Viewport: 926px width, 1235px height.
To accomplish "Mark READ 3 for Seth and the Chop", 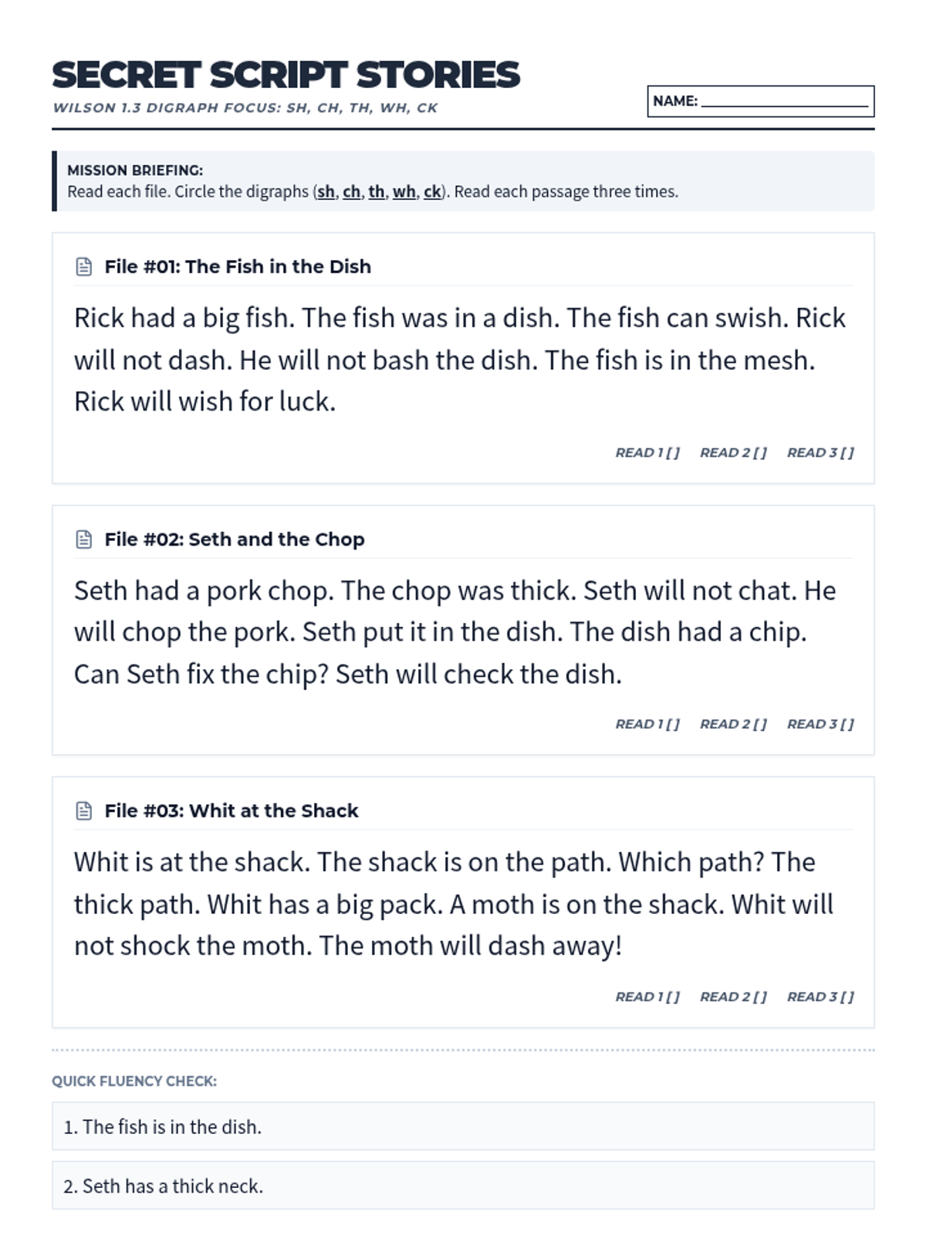I will (x=820, y=724).
